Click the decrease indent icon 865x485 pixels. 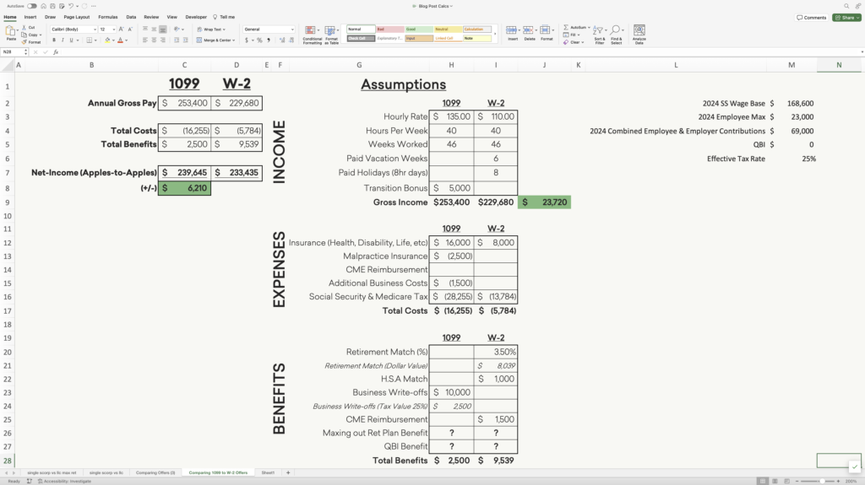click(x=177, y=40)
